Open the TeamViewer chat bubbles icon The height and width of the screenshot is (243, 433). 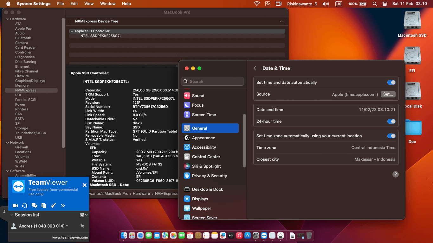[34, 206]
